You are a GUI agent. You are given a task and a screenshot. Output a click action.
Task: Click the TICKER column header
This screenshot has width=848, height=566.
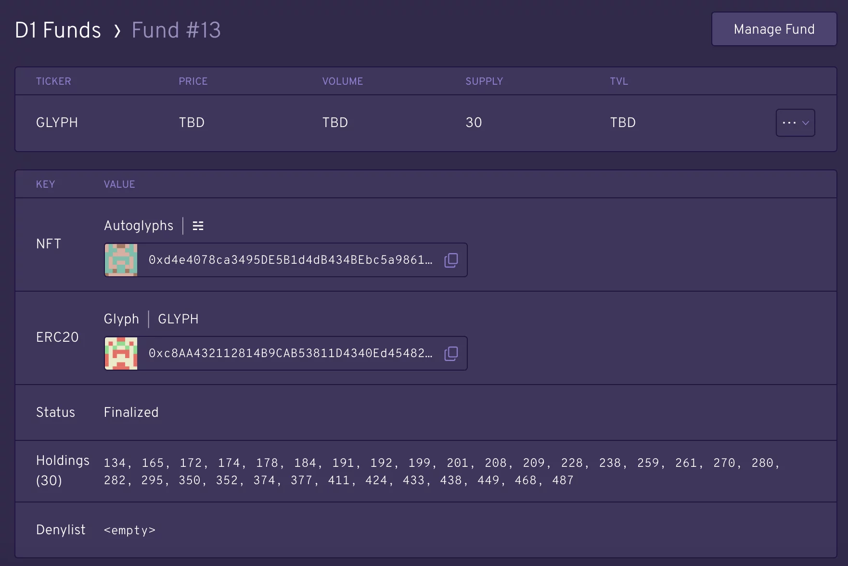[53, 81]
